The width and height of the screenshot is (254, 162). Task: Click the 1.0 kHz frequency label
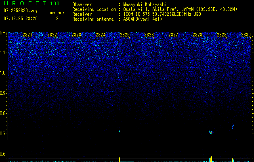4,73
